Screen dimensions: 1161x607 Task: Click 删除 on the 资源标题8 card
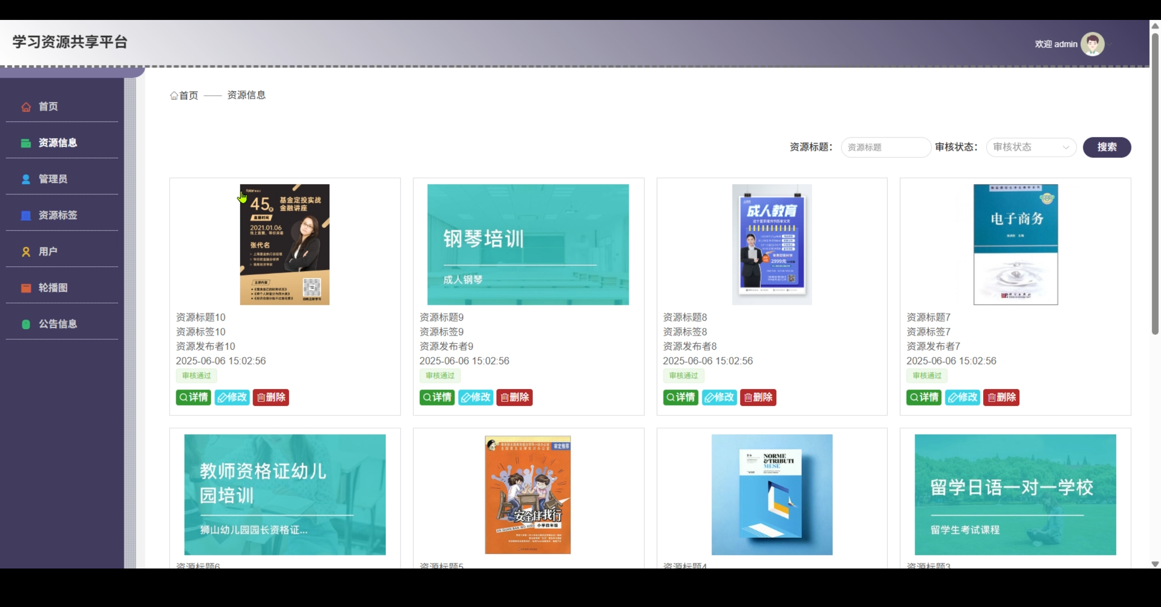click(758, 397)
